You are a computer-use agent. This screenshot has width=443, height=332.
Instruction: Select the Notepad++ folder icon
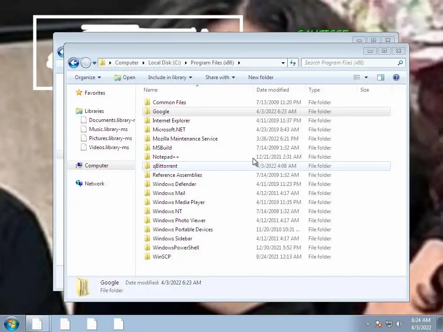[147, 156]
